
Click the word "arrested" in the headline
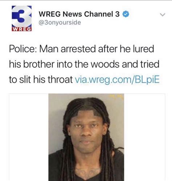78,49
